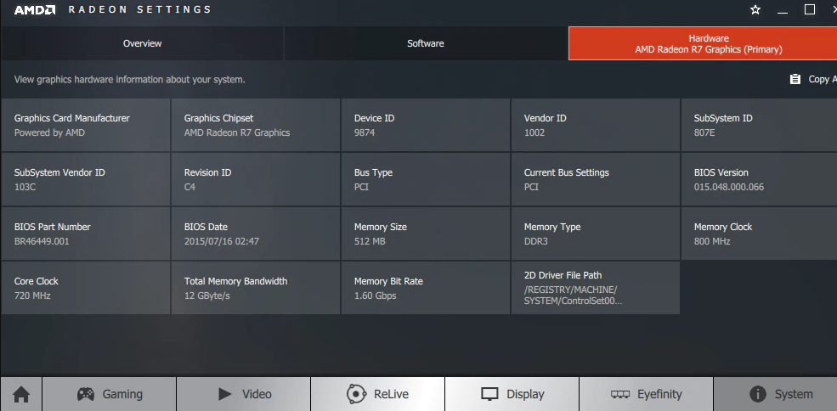This screenshot has height=411, width=837.
Task: Click the Memory Type DDR3 value
Action: point(536,241)
